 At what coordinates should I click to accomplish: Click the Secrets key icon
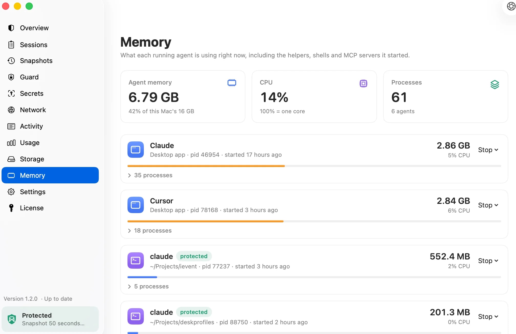[x=11, y=93]
